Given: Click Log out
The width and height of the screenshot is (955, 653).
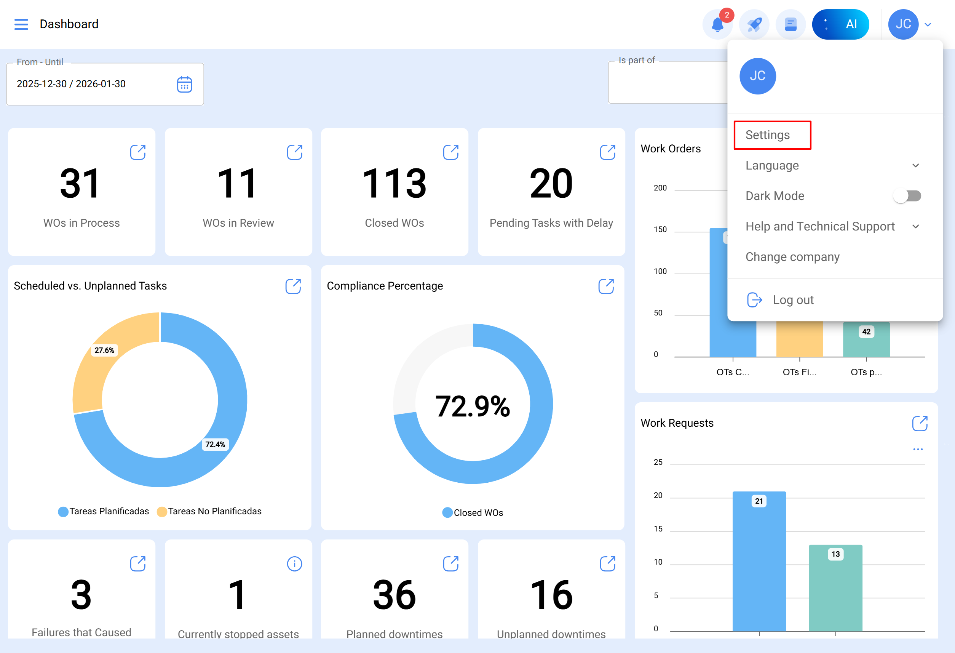Looking at the screenshot, I should 793,300.
